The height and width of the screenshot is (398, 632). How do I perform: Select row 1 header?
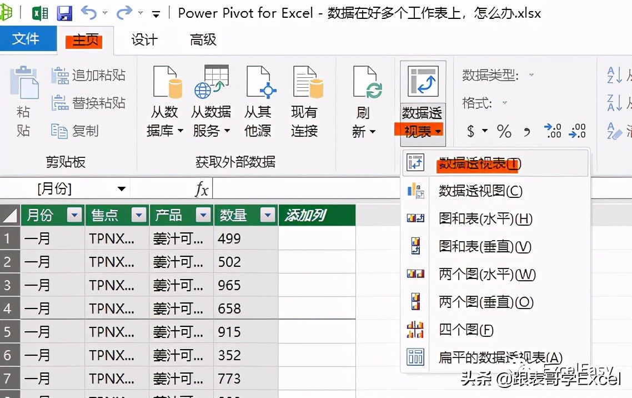10,238
